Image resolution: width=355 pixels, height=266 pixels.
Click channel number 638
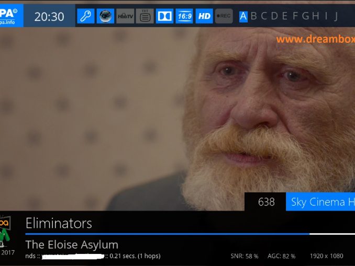coord(266,202)
